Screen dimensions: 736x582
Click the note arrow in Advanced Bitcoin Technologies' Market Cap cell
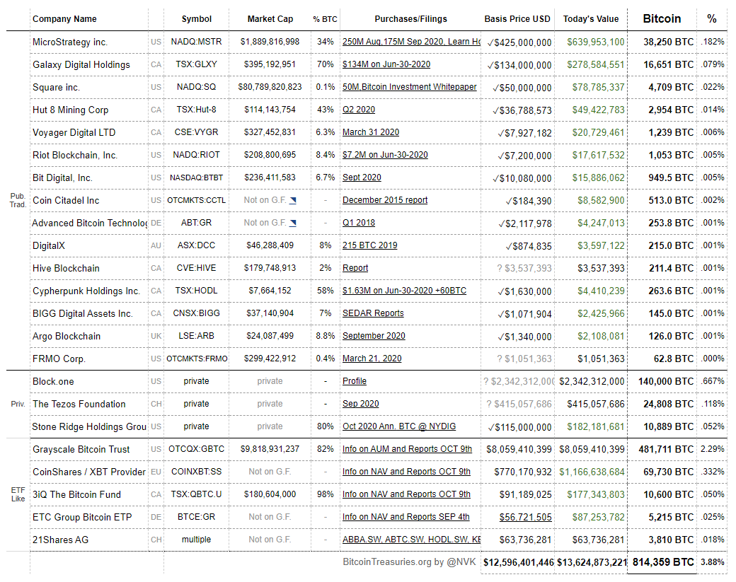[x=293, y=223]
